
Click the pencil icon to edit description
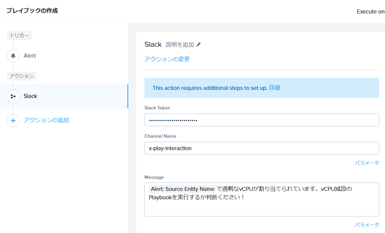pos(198,44)
